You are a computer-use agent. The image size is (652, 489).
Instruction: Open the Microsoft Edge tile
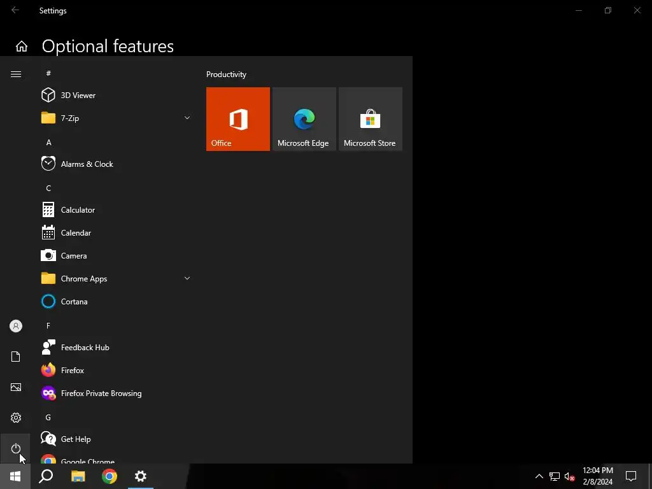(x=304, y=119)
